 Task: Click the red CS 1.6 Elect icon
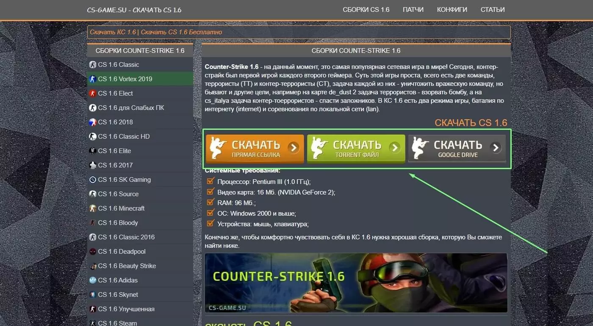(93, 93)
